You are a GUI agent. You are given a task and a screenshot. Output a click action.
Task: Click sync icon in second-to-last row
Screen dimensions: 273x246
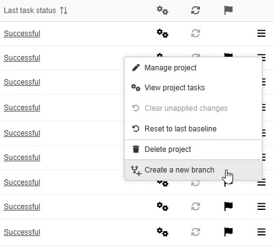[196, 206]
